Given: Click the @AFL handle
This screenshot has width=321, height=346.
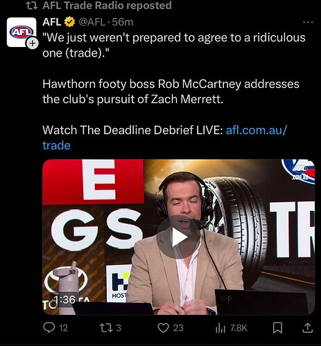Looking at the screenshot, I should coord(92,22).
